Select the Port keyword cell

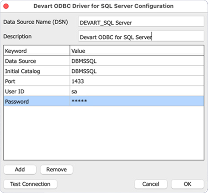pos(37,81)
